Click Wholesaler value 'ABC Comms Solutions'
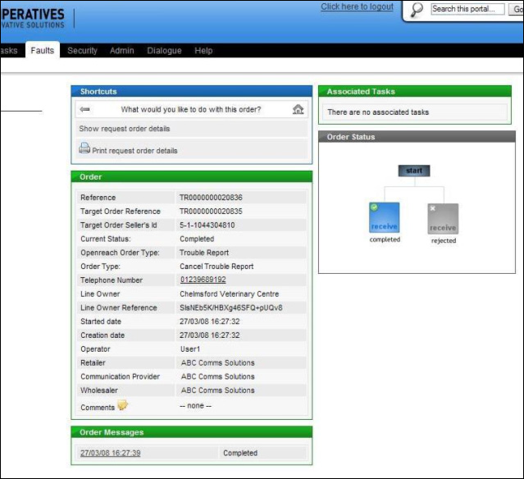This screenshot has height=479, width=524. click(218, 390)
